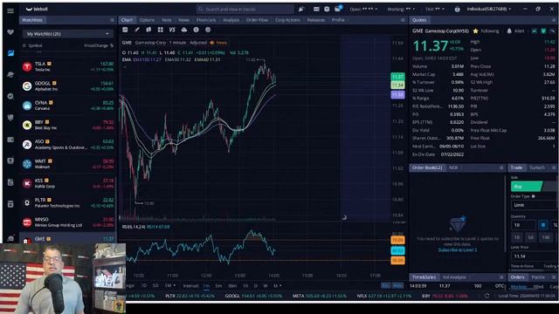
Task: Set quantity preset to 50
Action: tap(531, 237)
